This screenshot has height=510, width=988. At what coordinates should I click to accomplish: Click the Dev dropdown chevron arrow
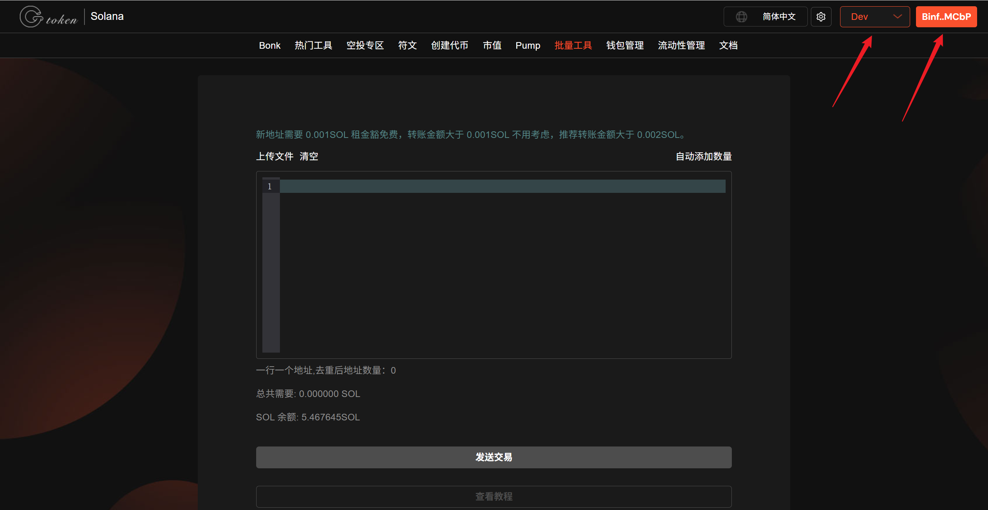tap(897, 17)
